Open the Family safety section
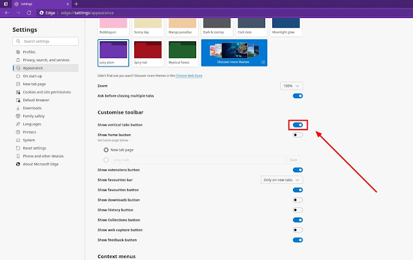 coord(45,116)
